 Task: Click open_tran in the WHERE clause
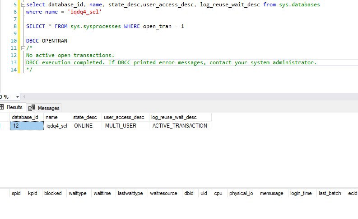[x=157, y=26]
